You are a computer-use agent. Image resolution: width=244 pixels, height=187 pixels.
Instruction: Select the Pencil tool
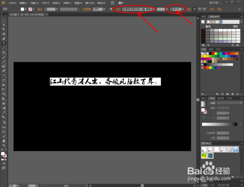coord(4,62)
